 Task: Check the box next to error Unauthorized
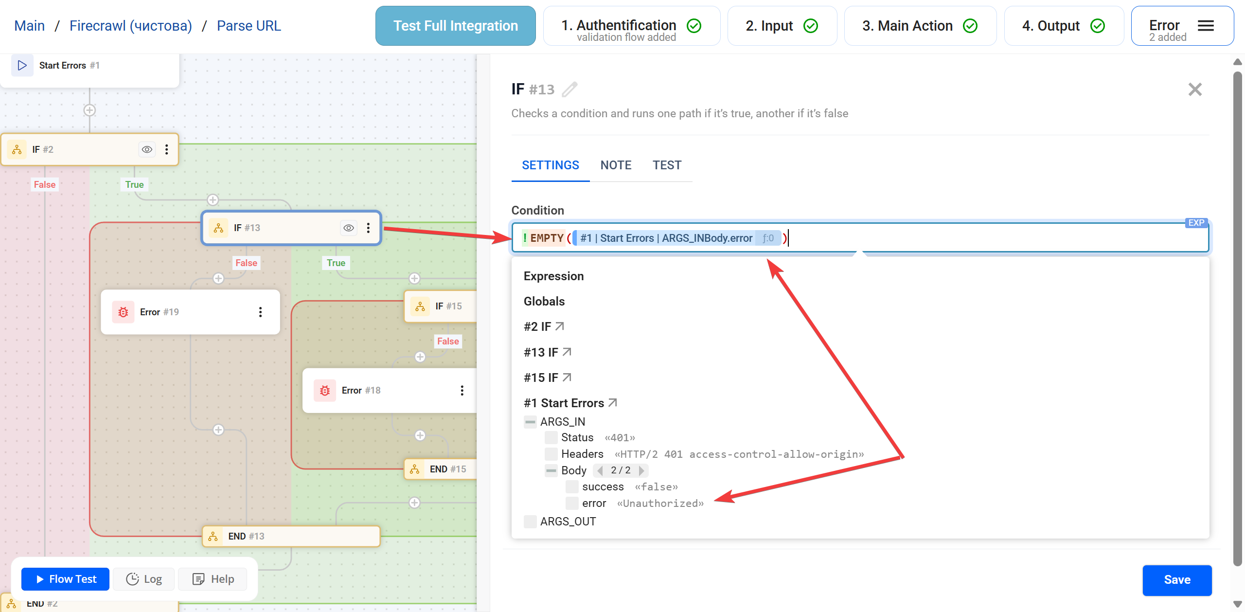point(572,503)
